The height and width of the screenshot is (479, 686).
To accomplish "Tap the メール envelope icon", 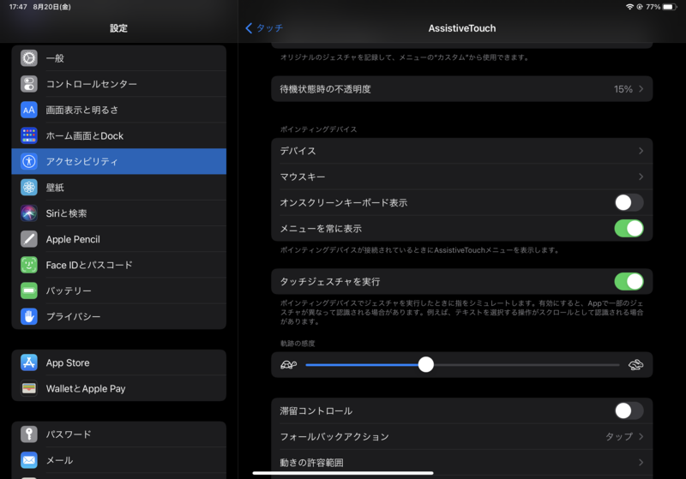I will (x=29, y=460).
